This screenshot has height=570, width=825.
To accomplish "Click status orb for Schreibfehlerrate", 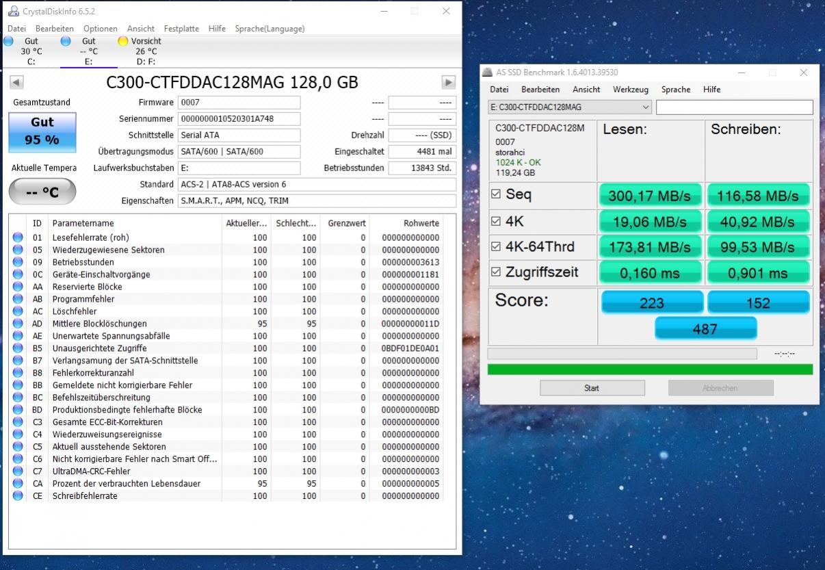I will point(18,496).
